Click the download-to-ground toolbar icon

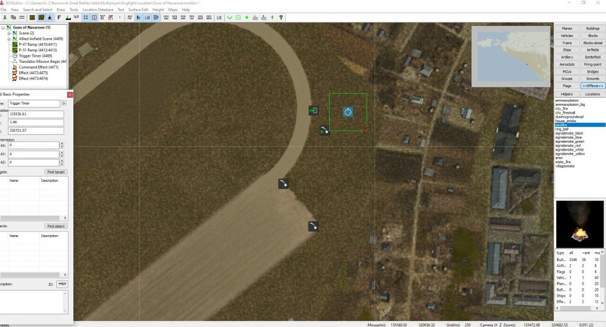(x=50, y=18)
